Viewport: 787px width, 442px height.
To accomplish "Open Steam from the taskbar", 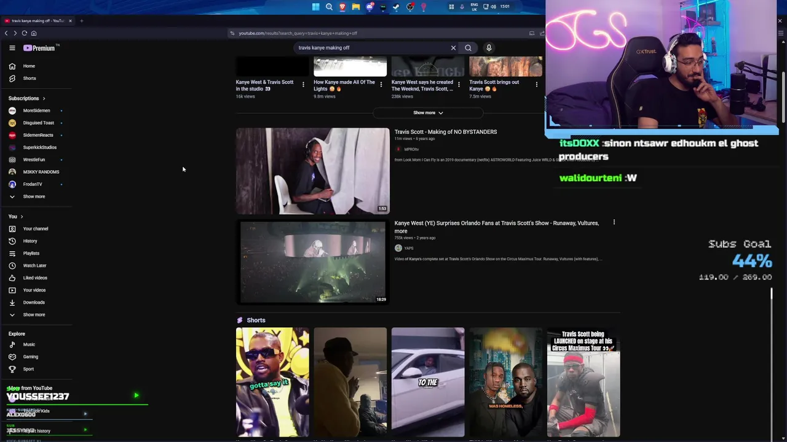I will tap(397, 7).
